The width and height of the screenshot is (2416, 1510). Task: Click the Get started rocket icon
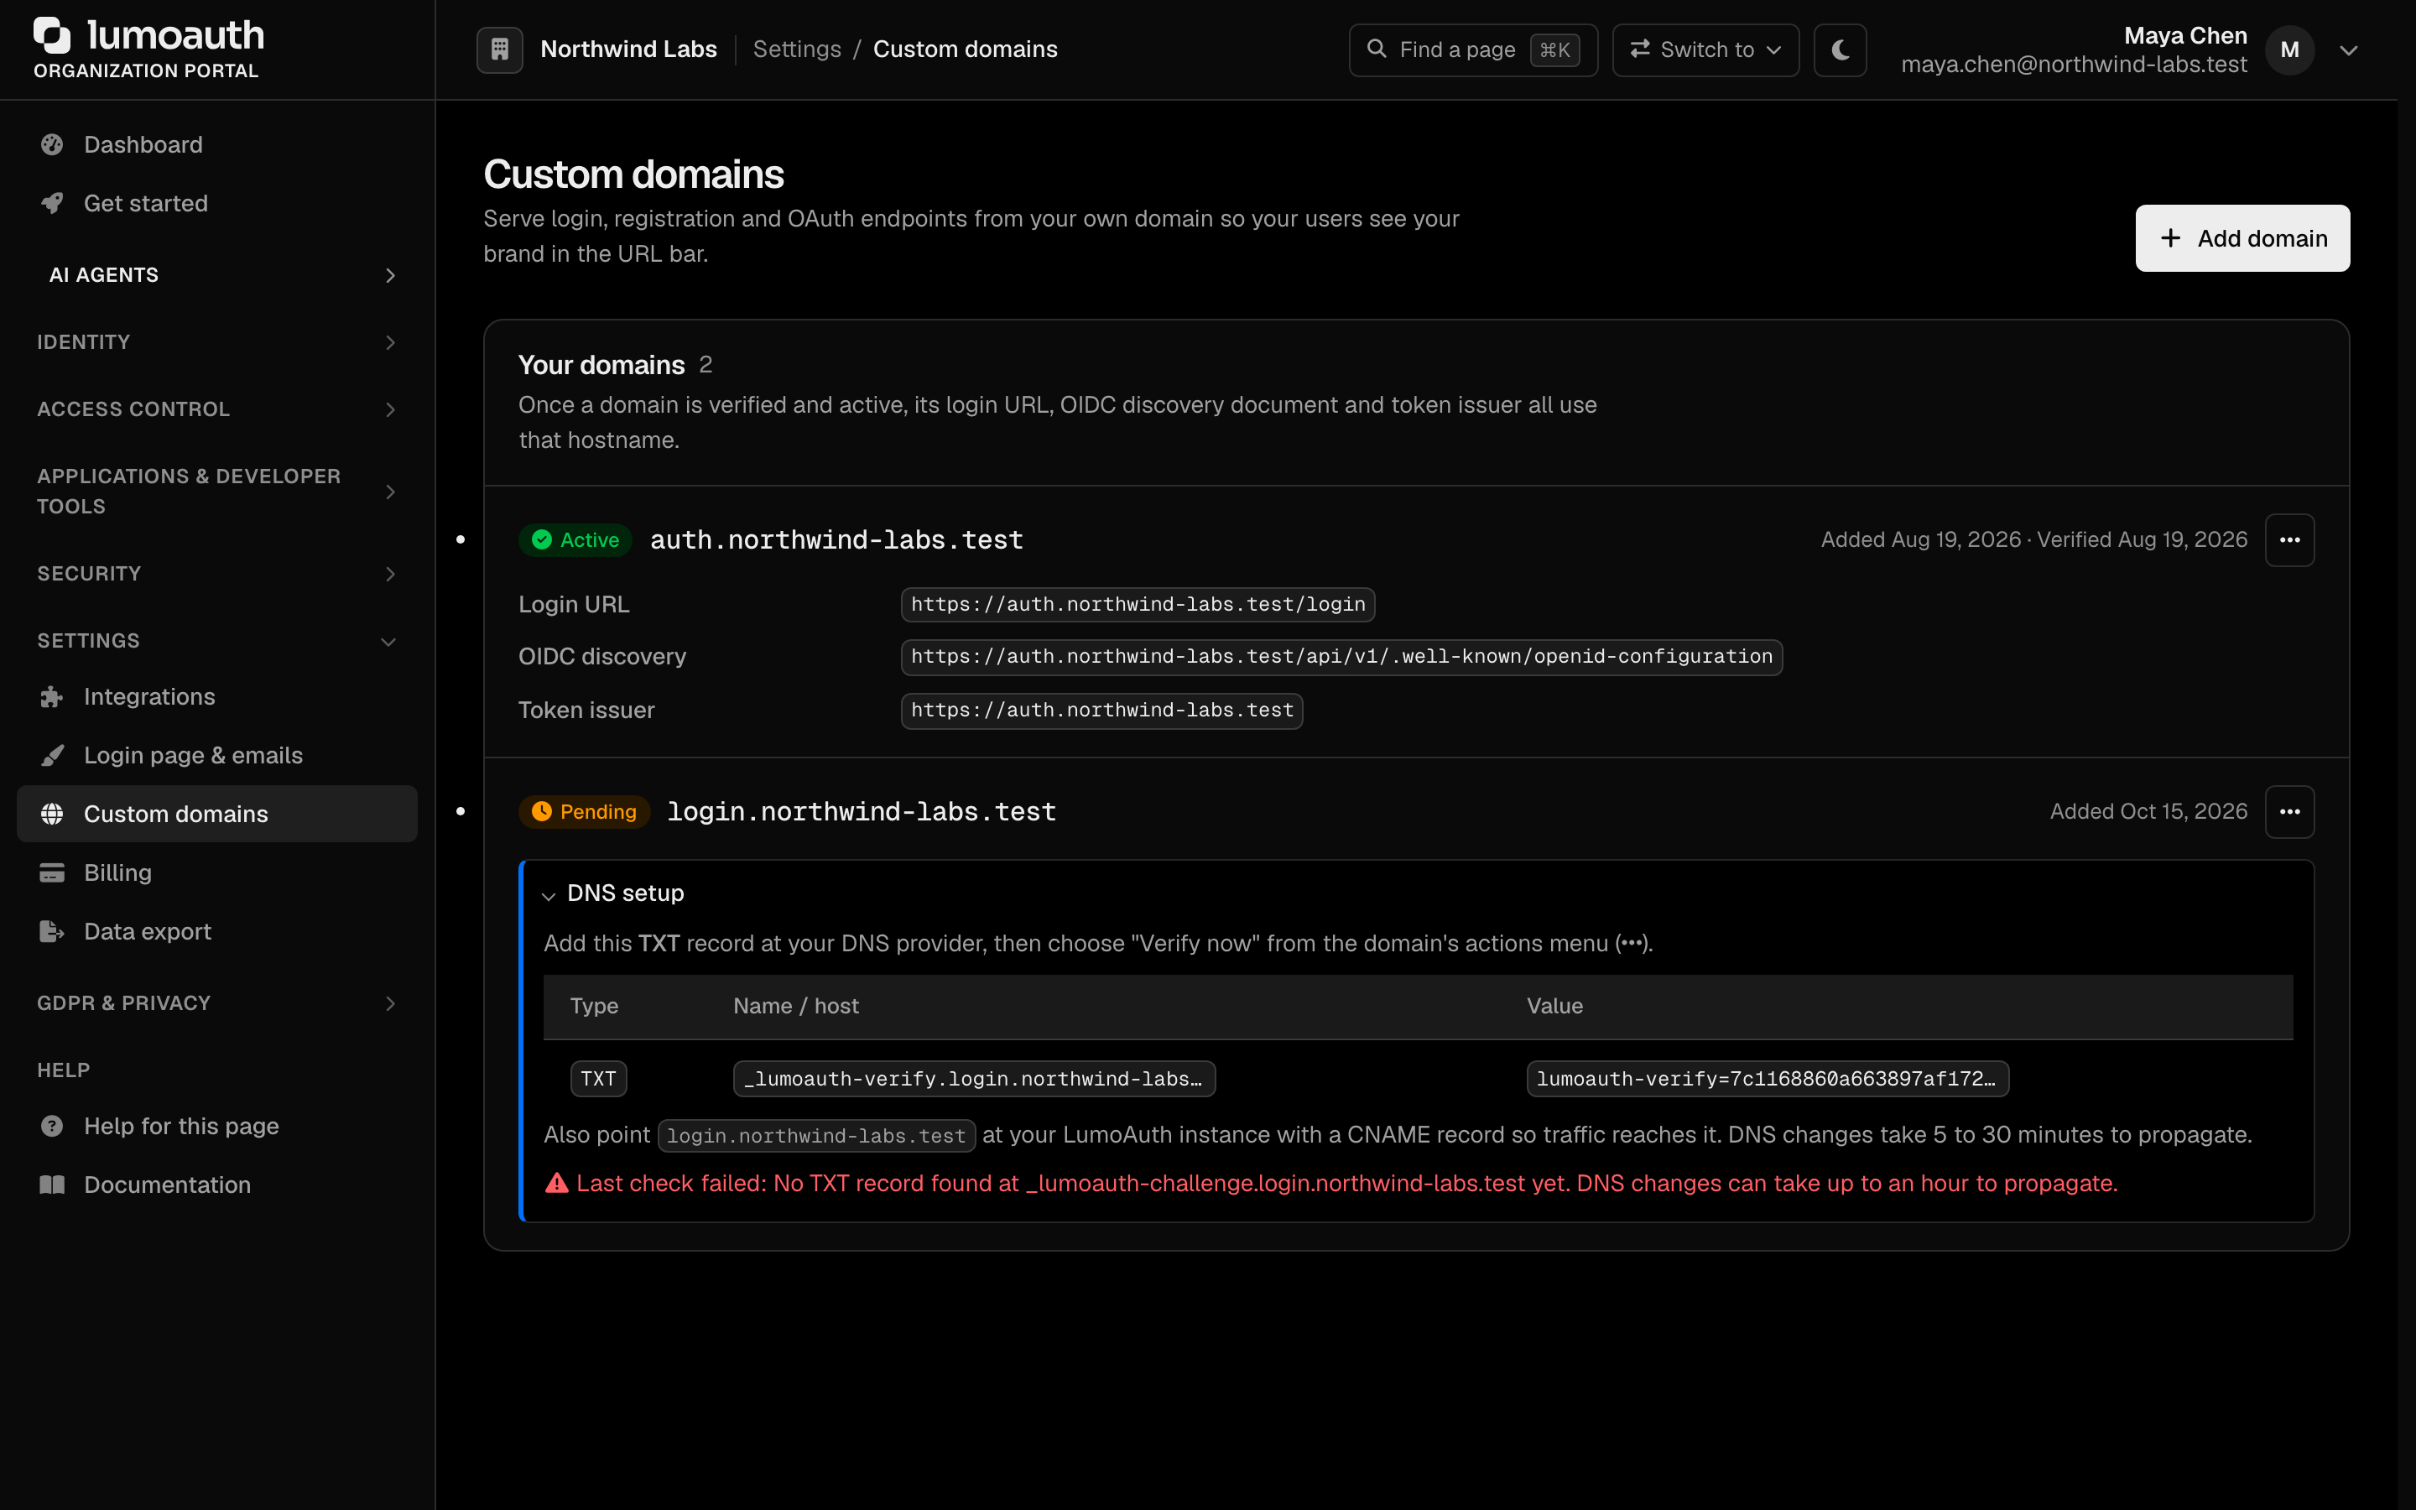pos(52,204)
